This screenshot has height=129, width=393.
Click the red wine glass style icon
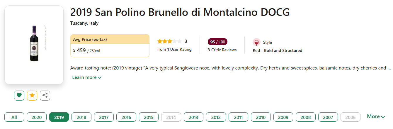coord(256,42)
